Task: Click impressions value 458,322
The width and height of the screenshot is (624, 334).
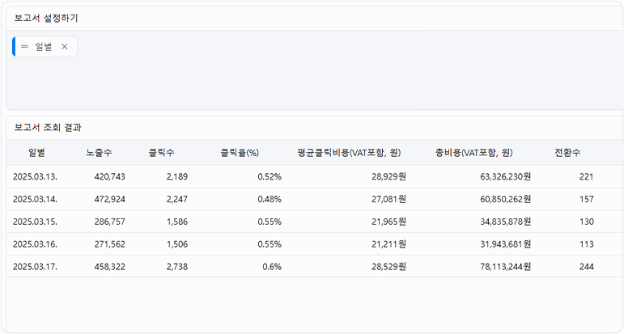Action: pos(110,267)
